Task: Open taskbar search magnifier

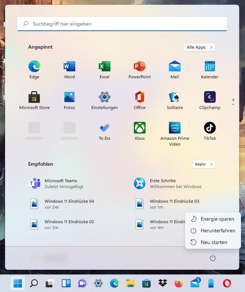Action: point(34,283)
